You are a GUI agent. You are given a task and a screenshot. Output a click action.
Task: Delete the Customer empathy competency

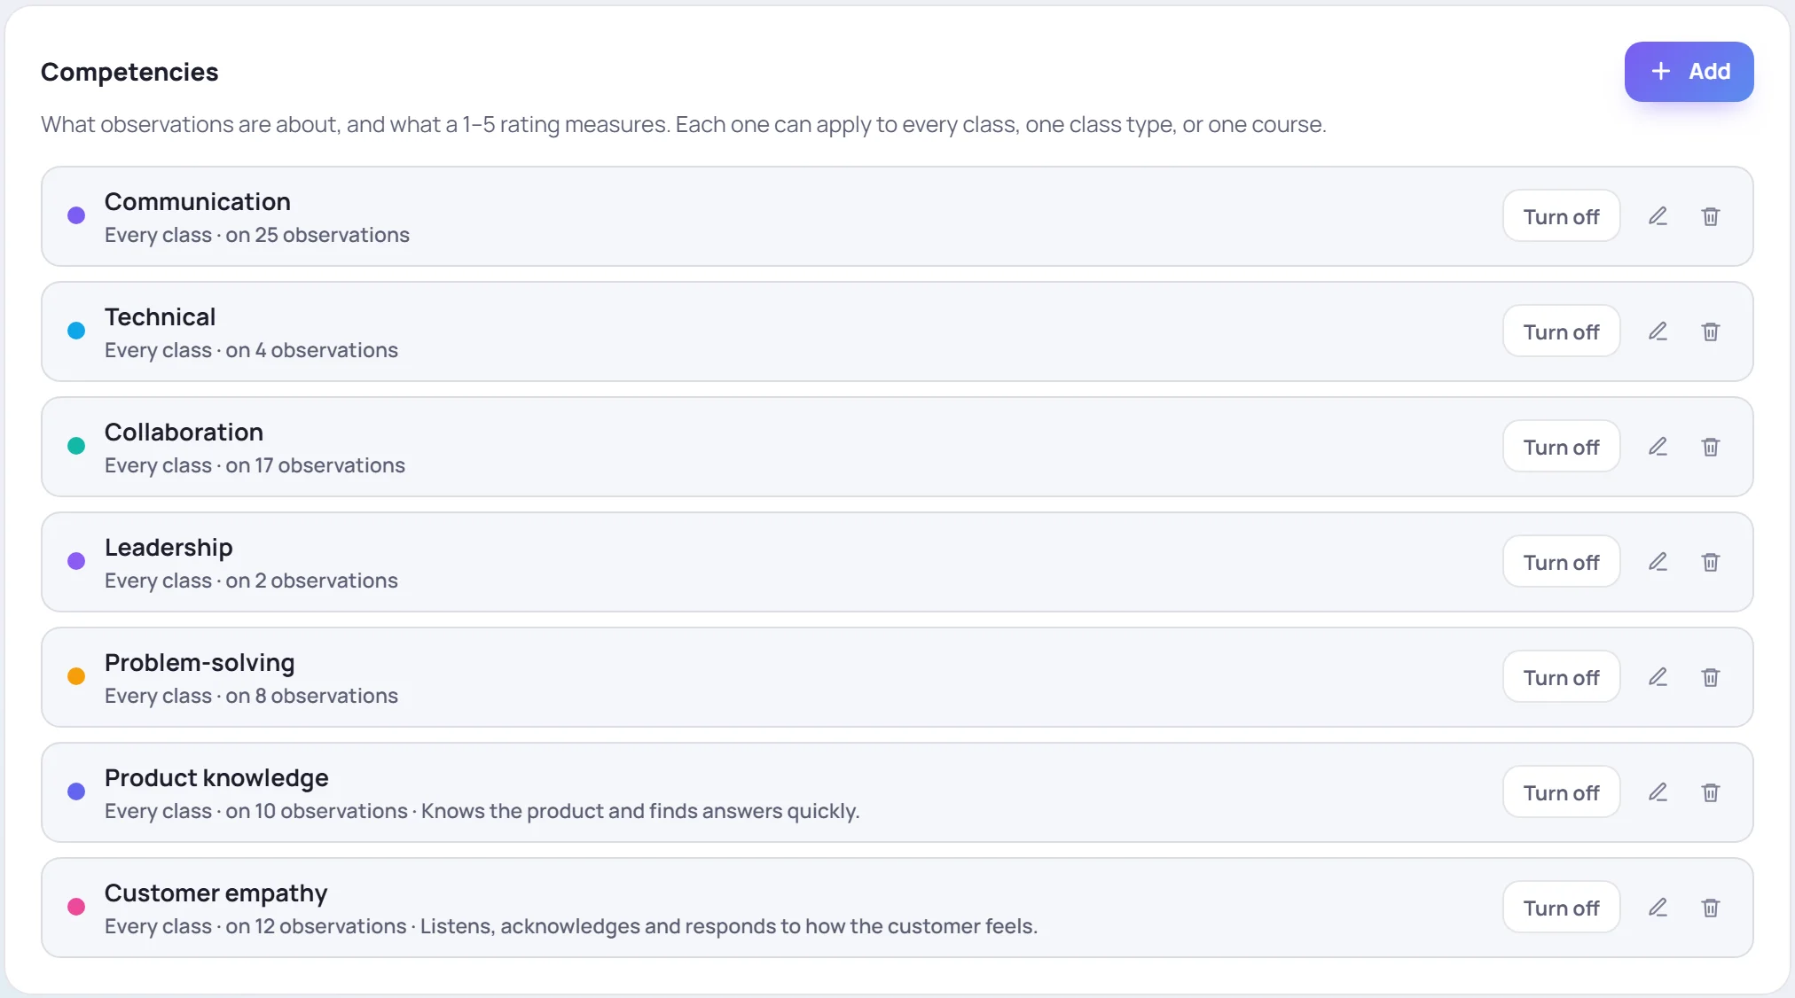(x=1711, y=908)
